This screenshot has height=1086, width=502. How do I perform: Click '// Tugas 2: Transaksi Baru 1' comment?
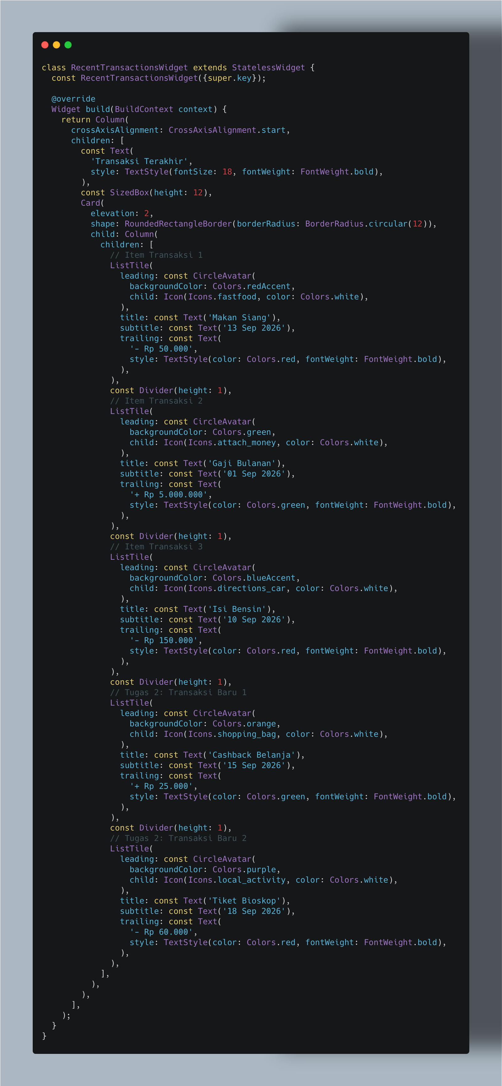coord(179,693)
